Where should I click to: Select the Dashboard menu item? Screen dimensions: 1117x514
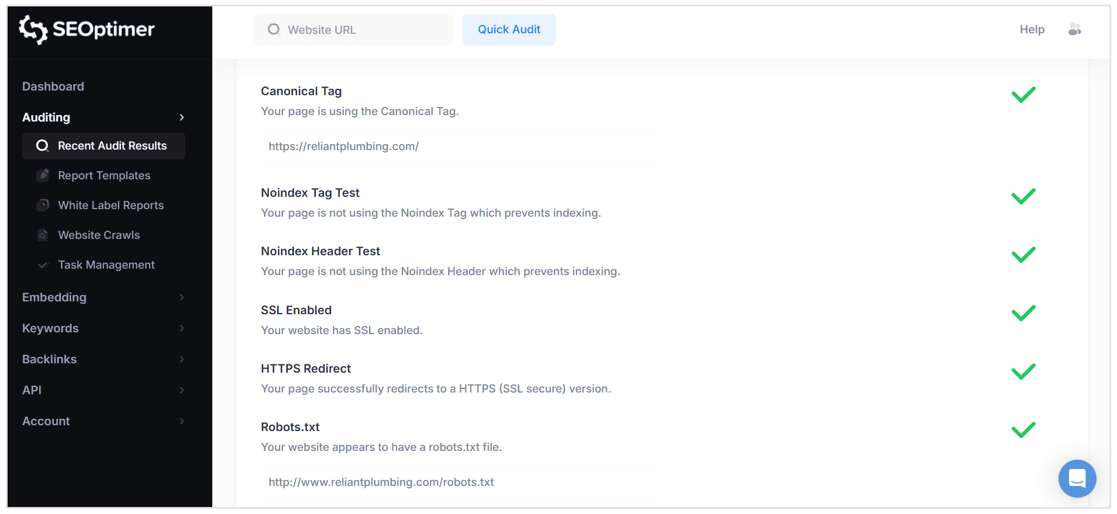(53, 86)
